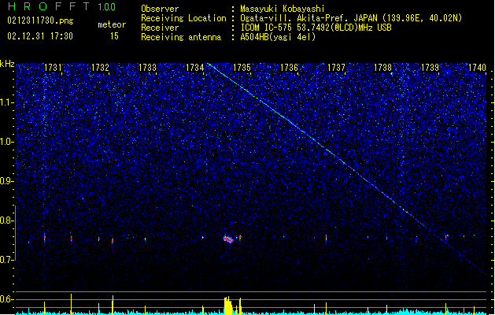Click the 0.6 kHz frequency label
Screen dimensions: 495x315
click(x=6, y=299)
